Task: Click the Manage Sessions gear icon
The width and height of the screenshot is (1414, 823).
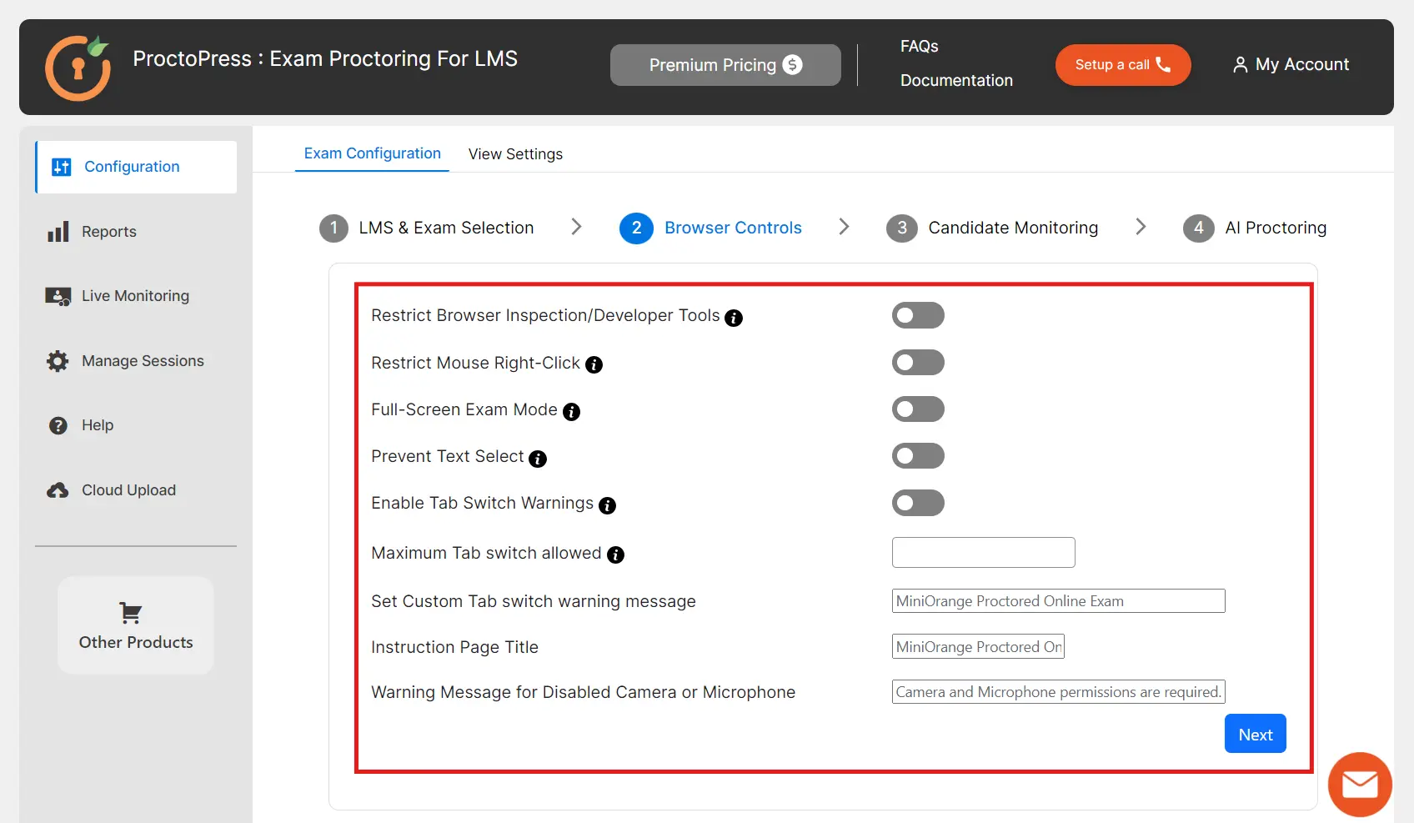Action: pos(58,361)
